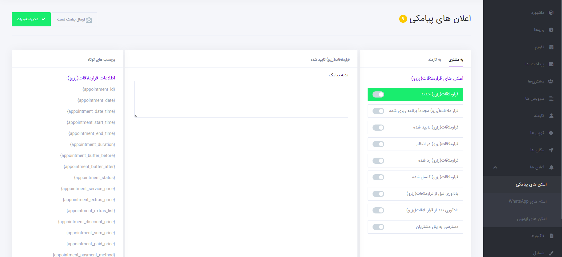This screenshot has width=562, height=257.
Task: Open اعلان های ایمیلی submenu item
Action: 522,219
